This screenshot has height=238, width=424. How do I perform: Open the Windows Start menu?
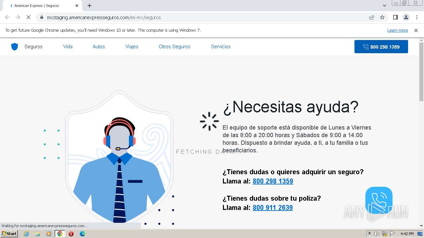pyautogui.click(x=9, y=234)
